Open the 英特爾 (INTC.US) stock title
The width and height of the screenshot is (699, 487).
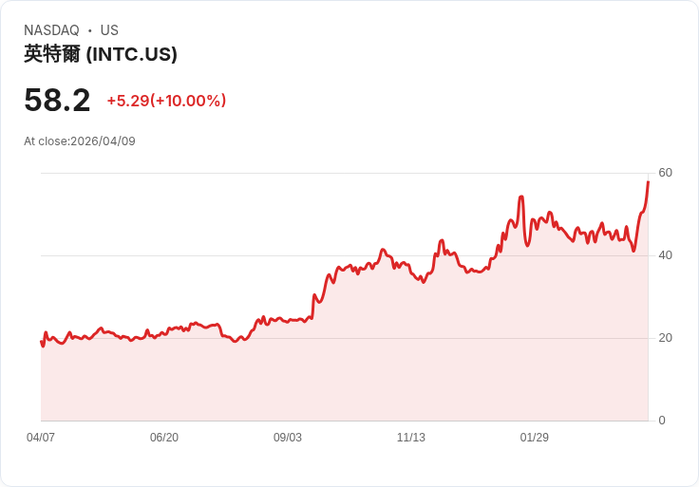[x=101, y=54]
